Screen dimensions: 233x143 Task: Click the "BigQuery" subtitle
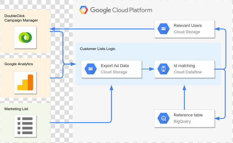pyautogui.click(x=182, y=121)
